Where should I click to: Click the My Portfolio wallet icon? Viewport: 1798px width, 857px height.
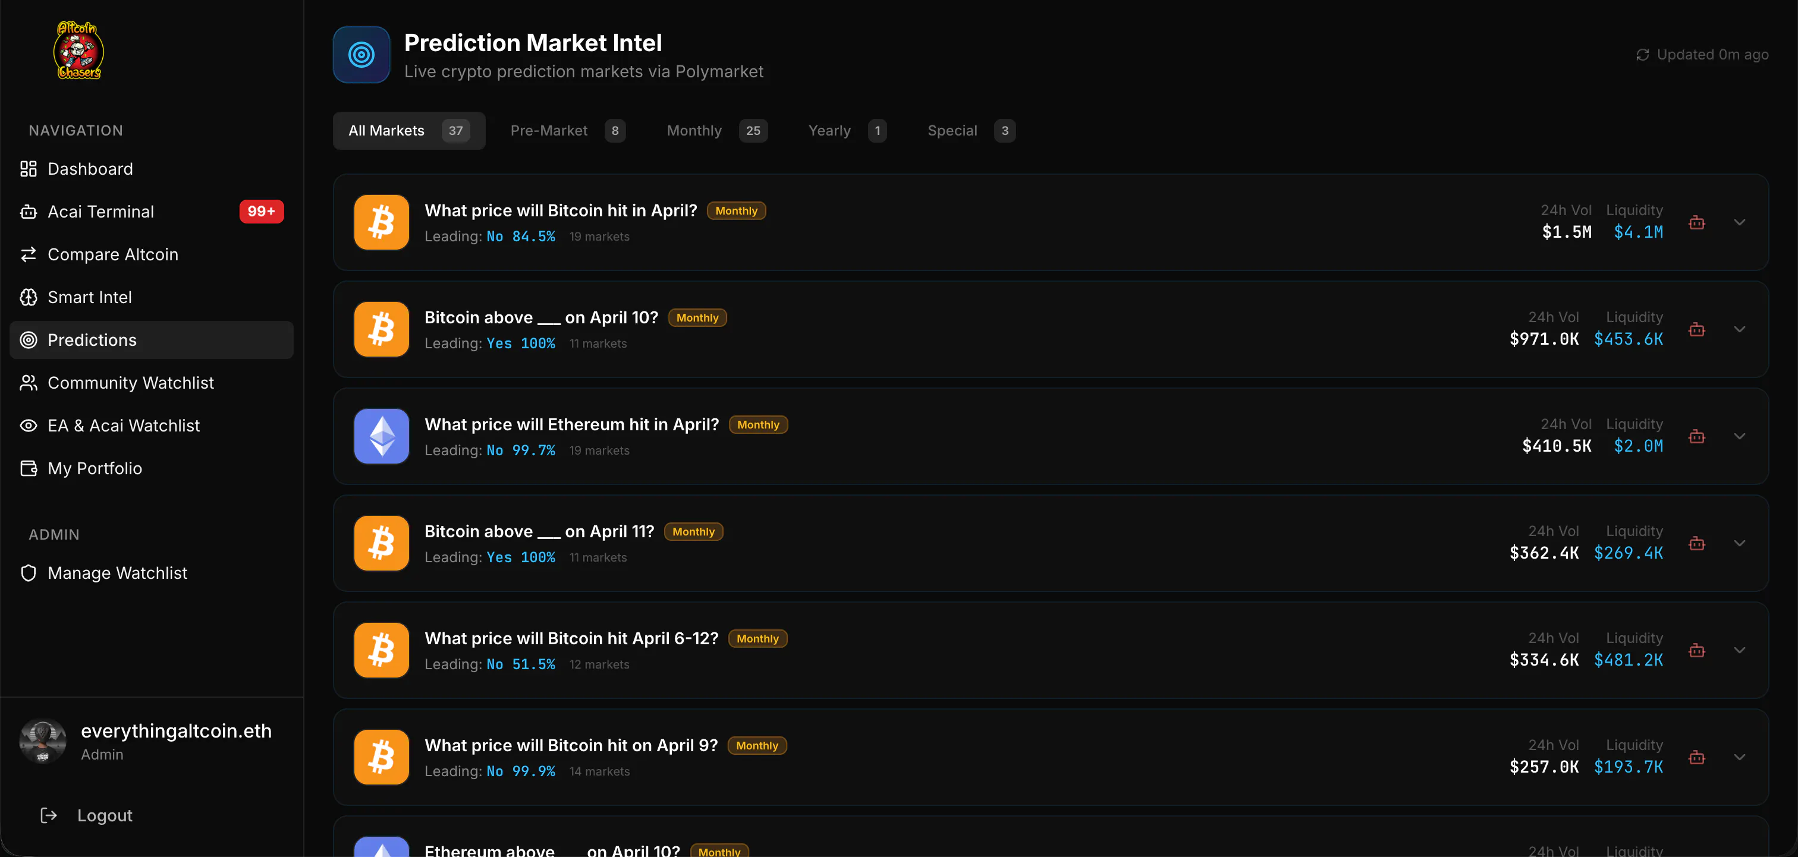click(x=29, y=468)
